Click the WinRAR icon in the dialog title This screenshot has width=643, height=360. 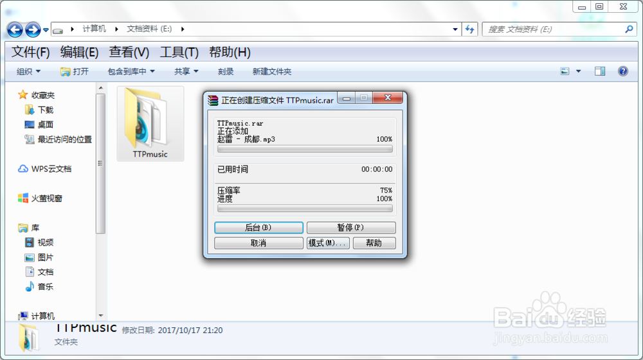[x=213, y=100]
